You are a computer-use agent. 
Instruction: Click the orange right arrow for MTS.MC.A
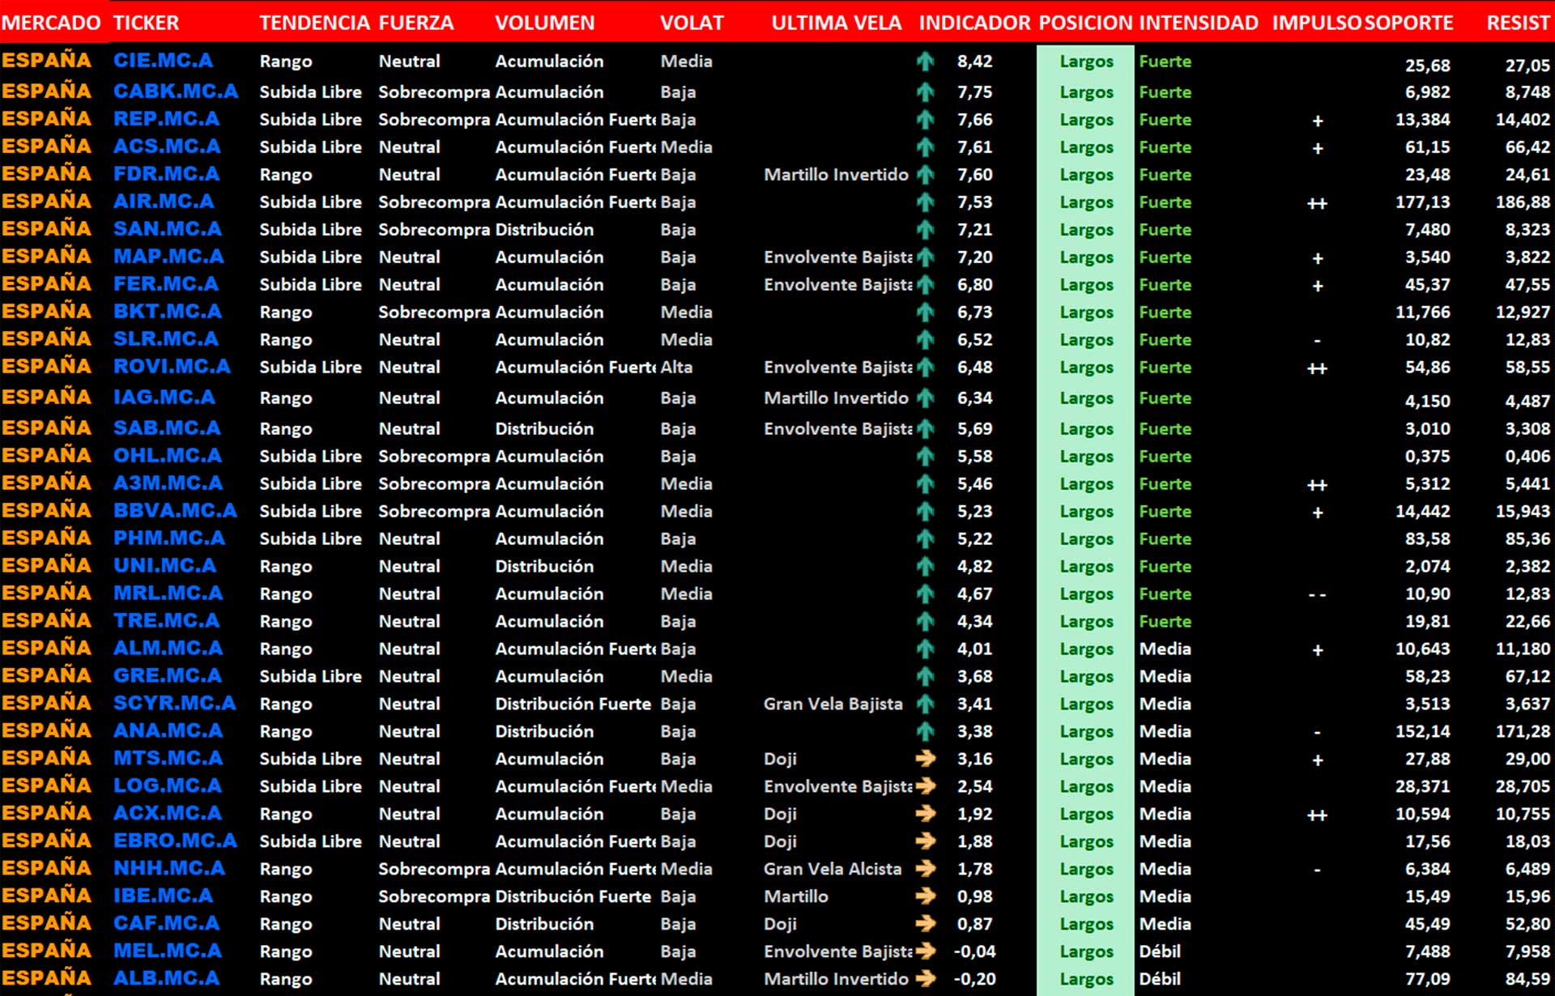[x=925, y=760]
